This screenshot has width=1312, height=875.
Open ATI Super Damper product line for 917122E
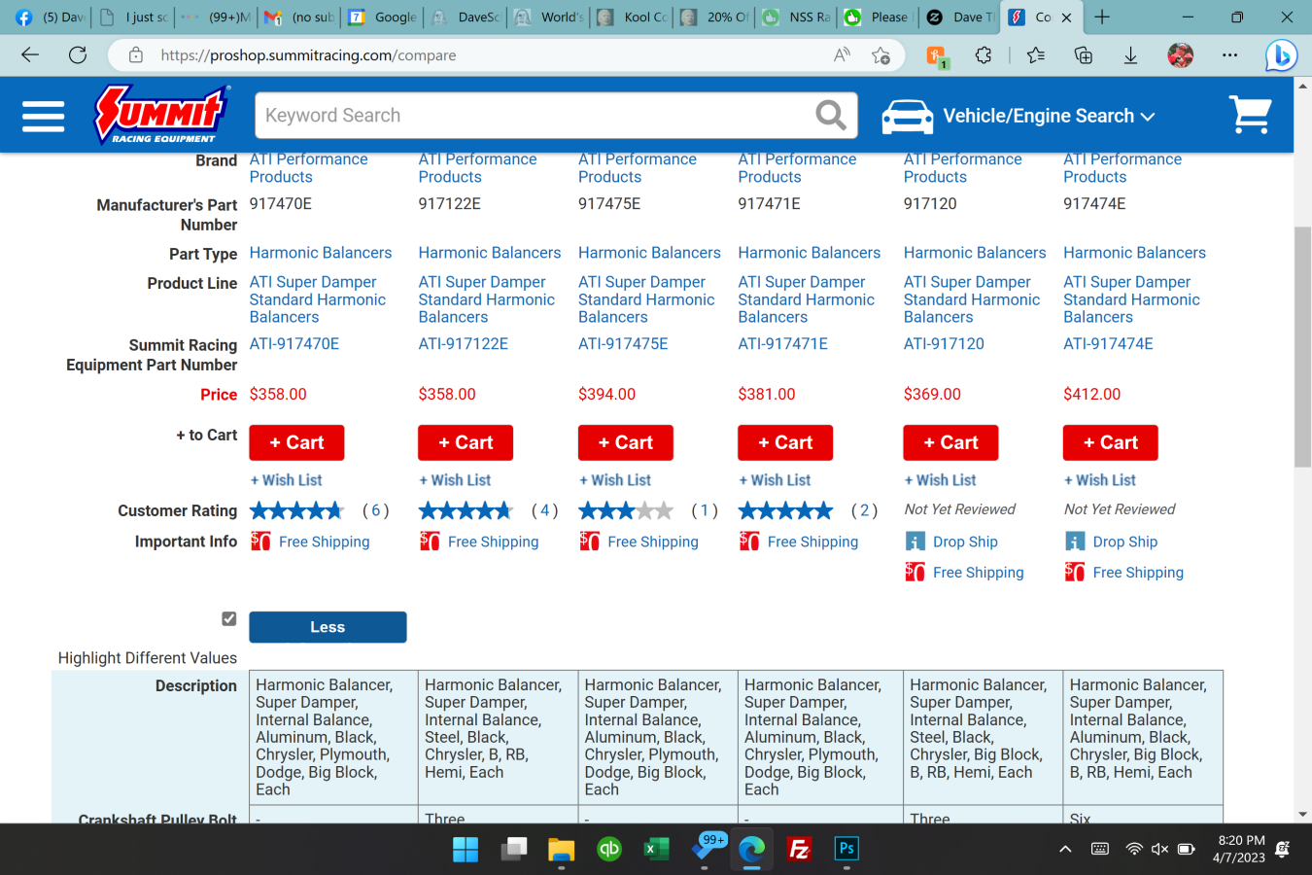click(x=486, y=299)
